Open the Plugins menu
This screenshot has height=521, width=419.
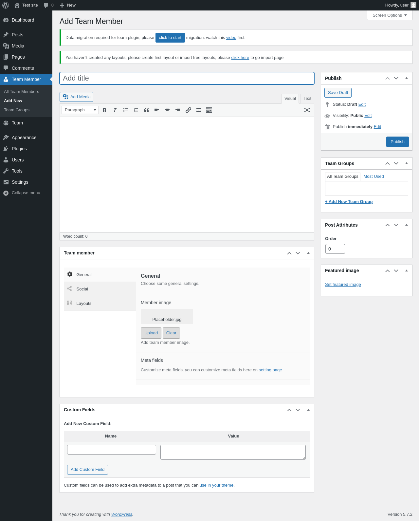[x=26, y=149]
